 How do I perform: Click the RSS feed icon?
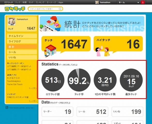[x=7, y=107]
